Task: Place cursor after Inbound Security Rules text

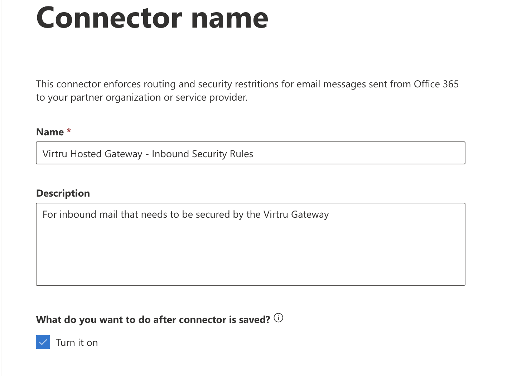Action: (254, 154)
